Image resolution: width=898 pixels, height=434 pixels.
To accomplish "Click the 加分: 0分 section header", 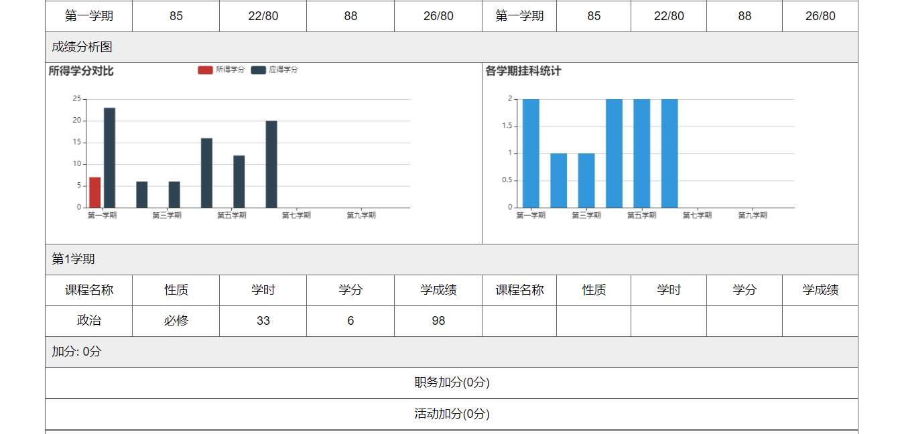I will [x=76, y=352].
